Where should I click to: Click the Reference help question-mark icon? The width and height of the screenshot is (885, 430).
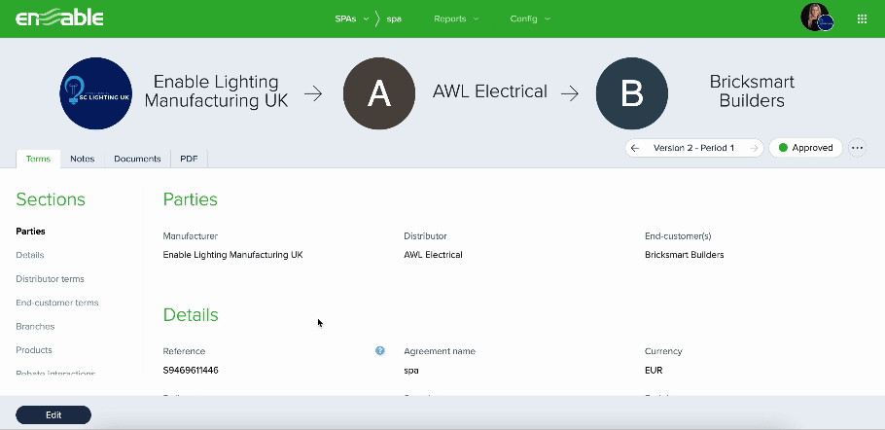[380, 351]
